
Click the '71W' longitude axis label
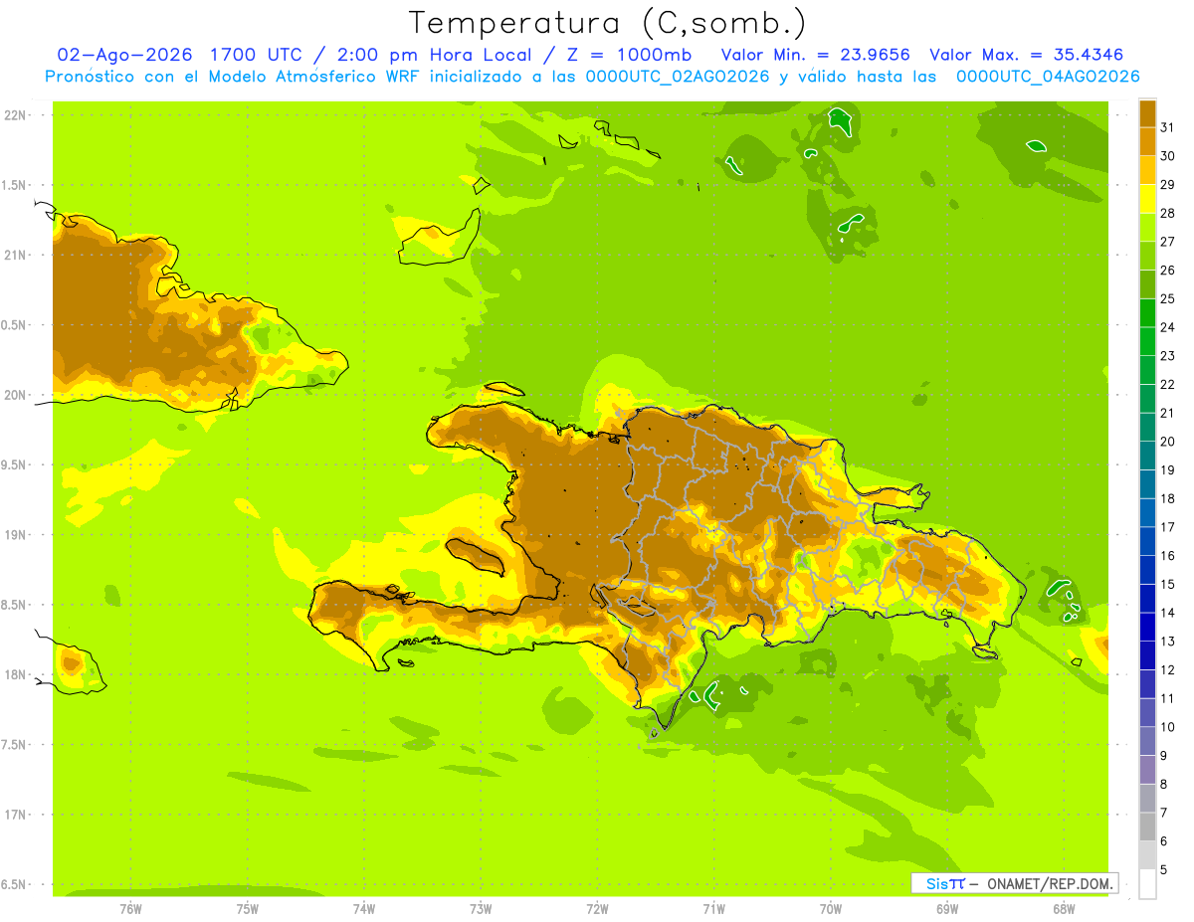coord(713,908)
